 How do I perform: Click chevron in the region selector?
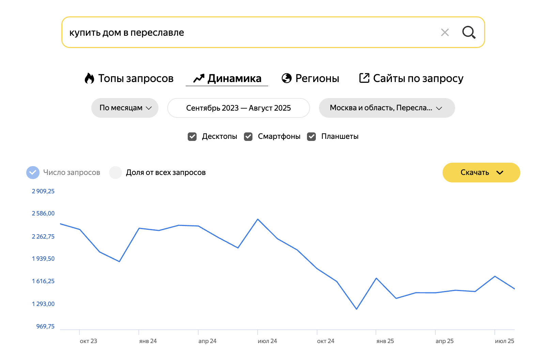[x=439, y=108]
